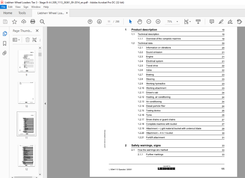Activate the Hand pan tool

pyautogui.click(x=140, y=22)
